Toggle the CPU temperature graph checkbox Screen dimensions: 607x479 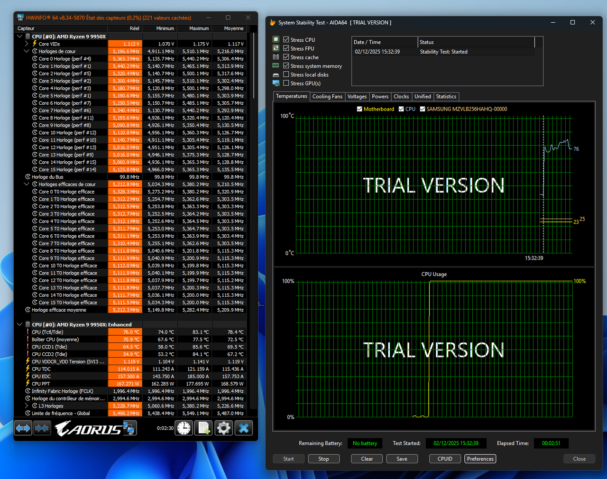(x=401, y=109)
